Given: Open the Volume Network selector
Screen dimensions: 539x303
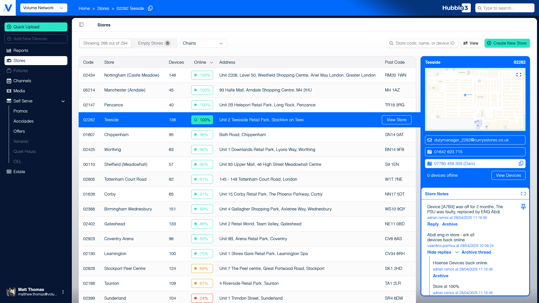Looking at the screenshot, I should point(44,8).
